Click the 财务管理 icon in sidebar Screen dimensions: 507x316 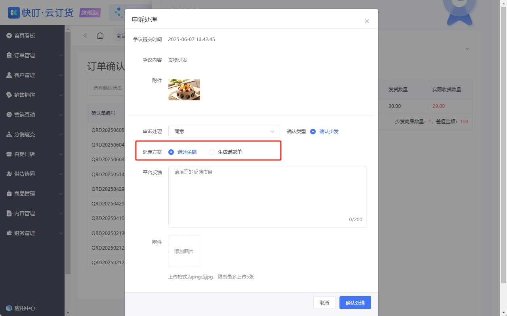pos(9,233)
